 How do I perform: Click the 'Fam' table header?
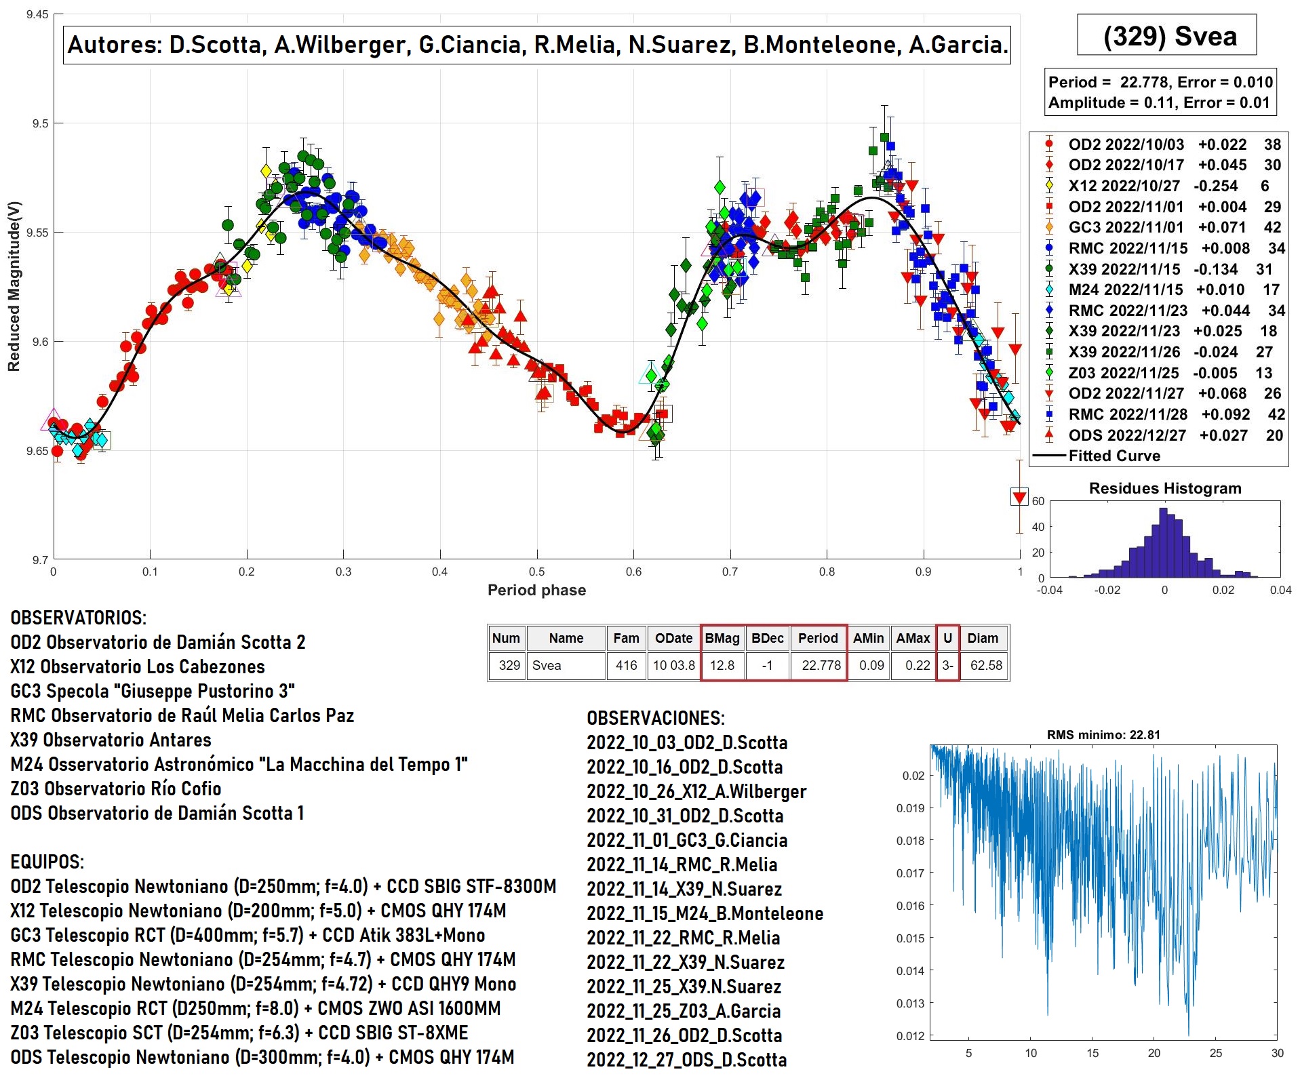click(x=626, y=638)
